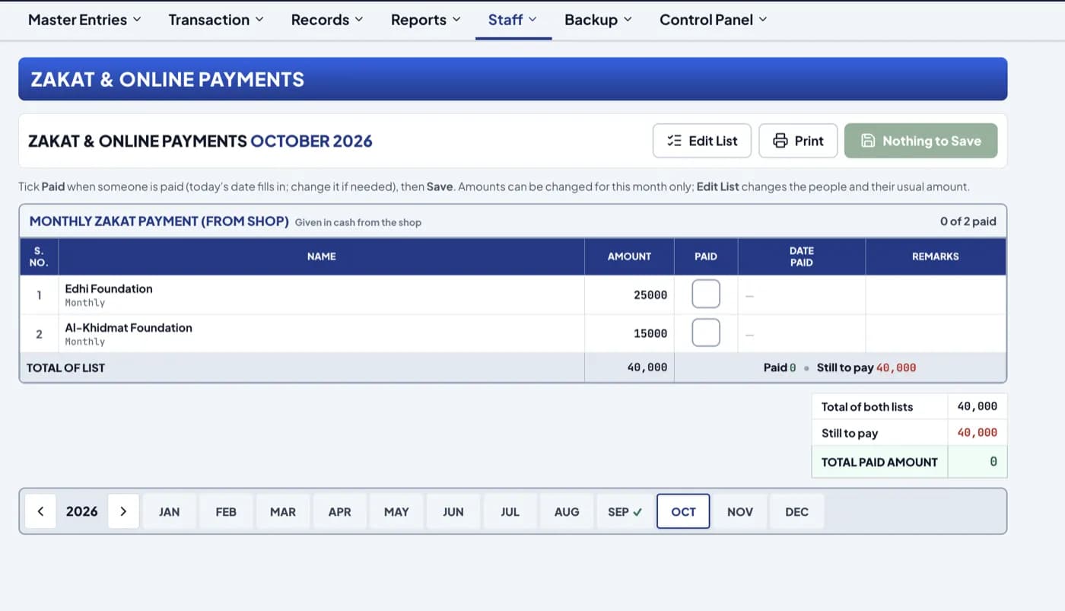Click the TOTAL PAID AMOUNT label
The height and width of the screenshot is (611, 1065).
click(879, 462)
